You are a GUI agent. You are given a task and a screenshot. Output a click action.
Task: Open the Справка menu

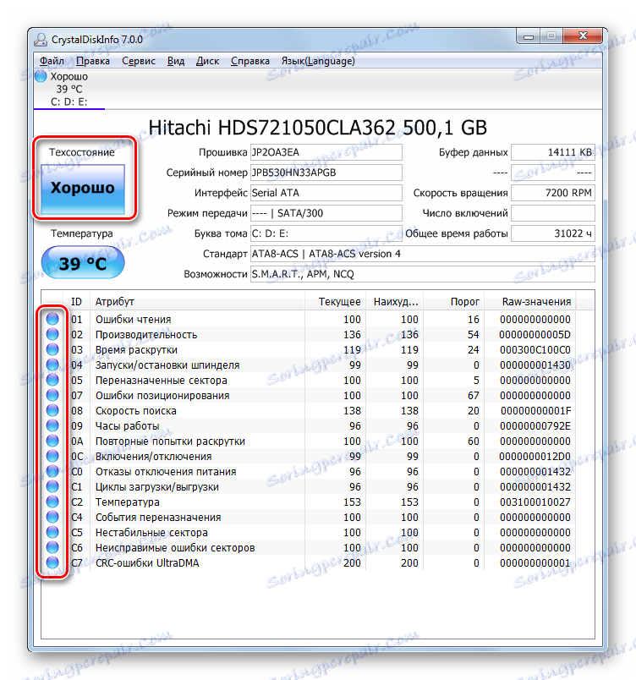click(249, 61)
